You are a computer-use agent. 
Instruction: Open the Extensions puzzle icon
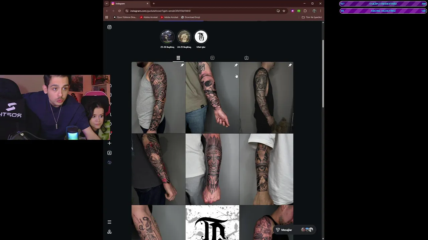tap(305, 11)
